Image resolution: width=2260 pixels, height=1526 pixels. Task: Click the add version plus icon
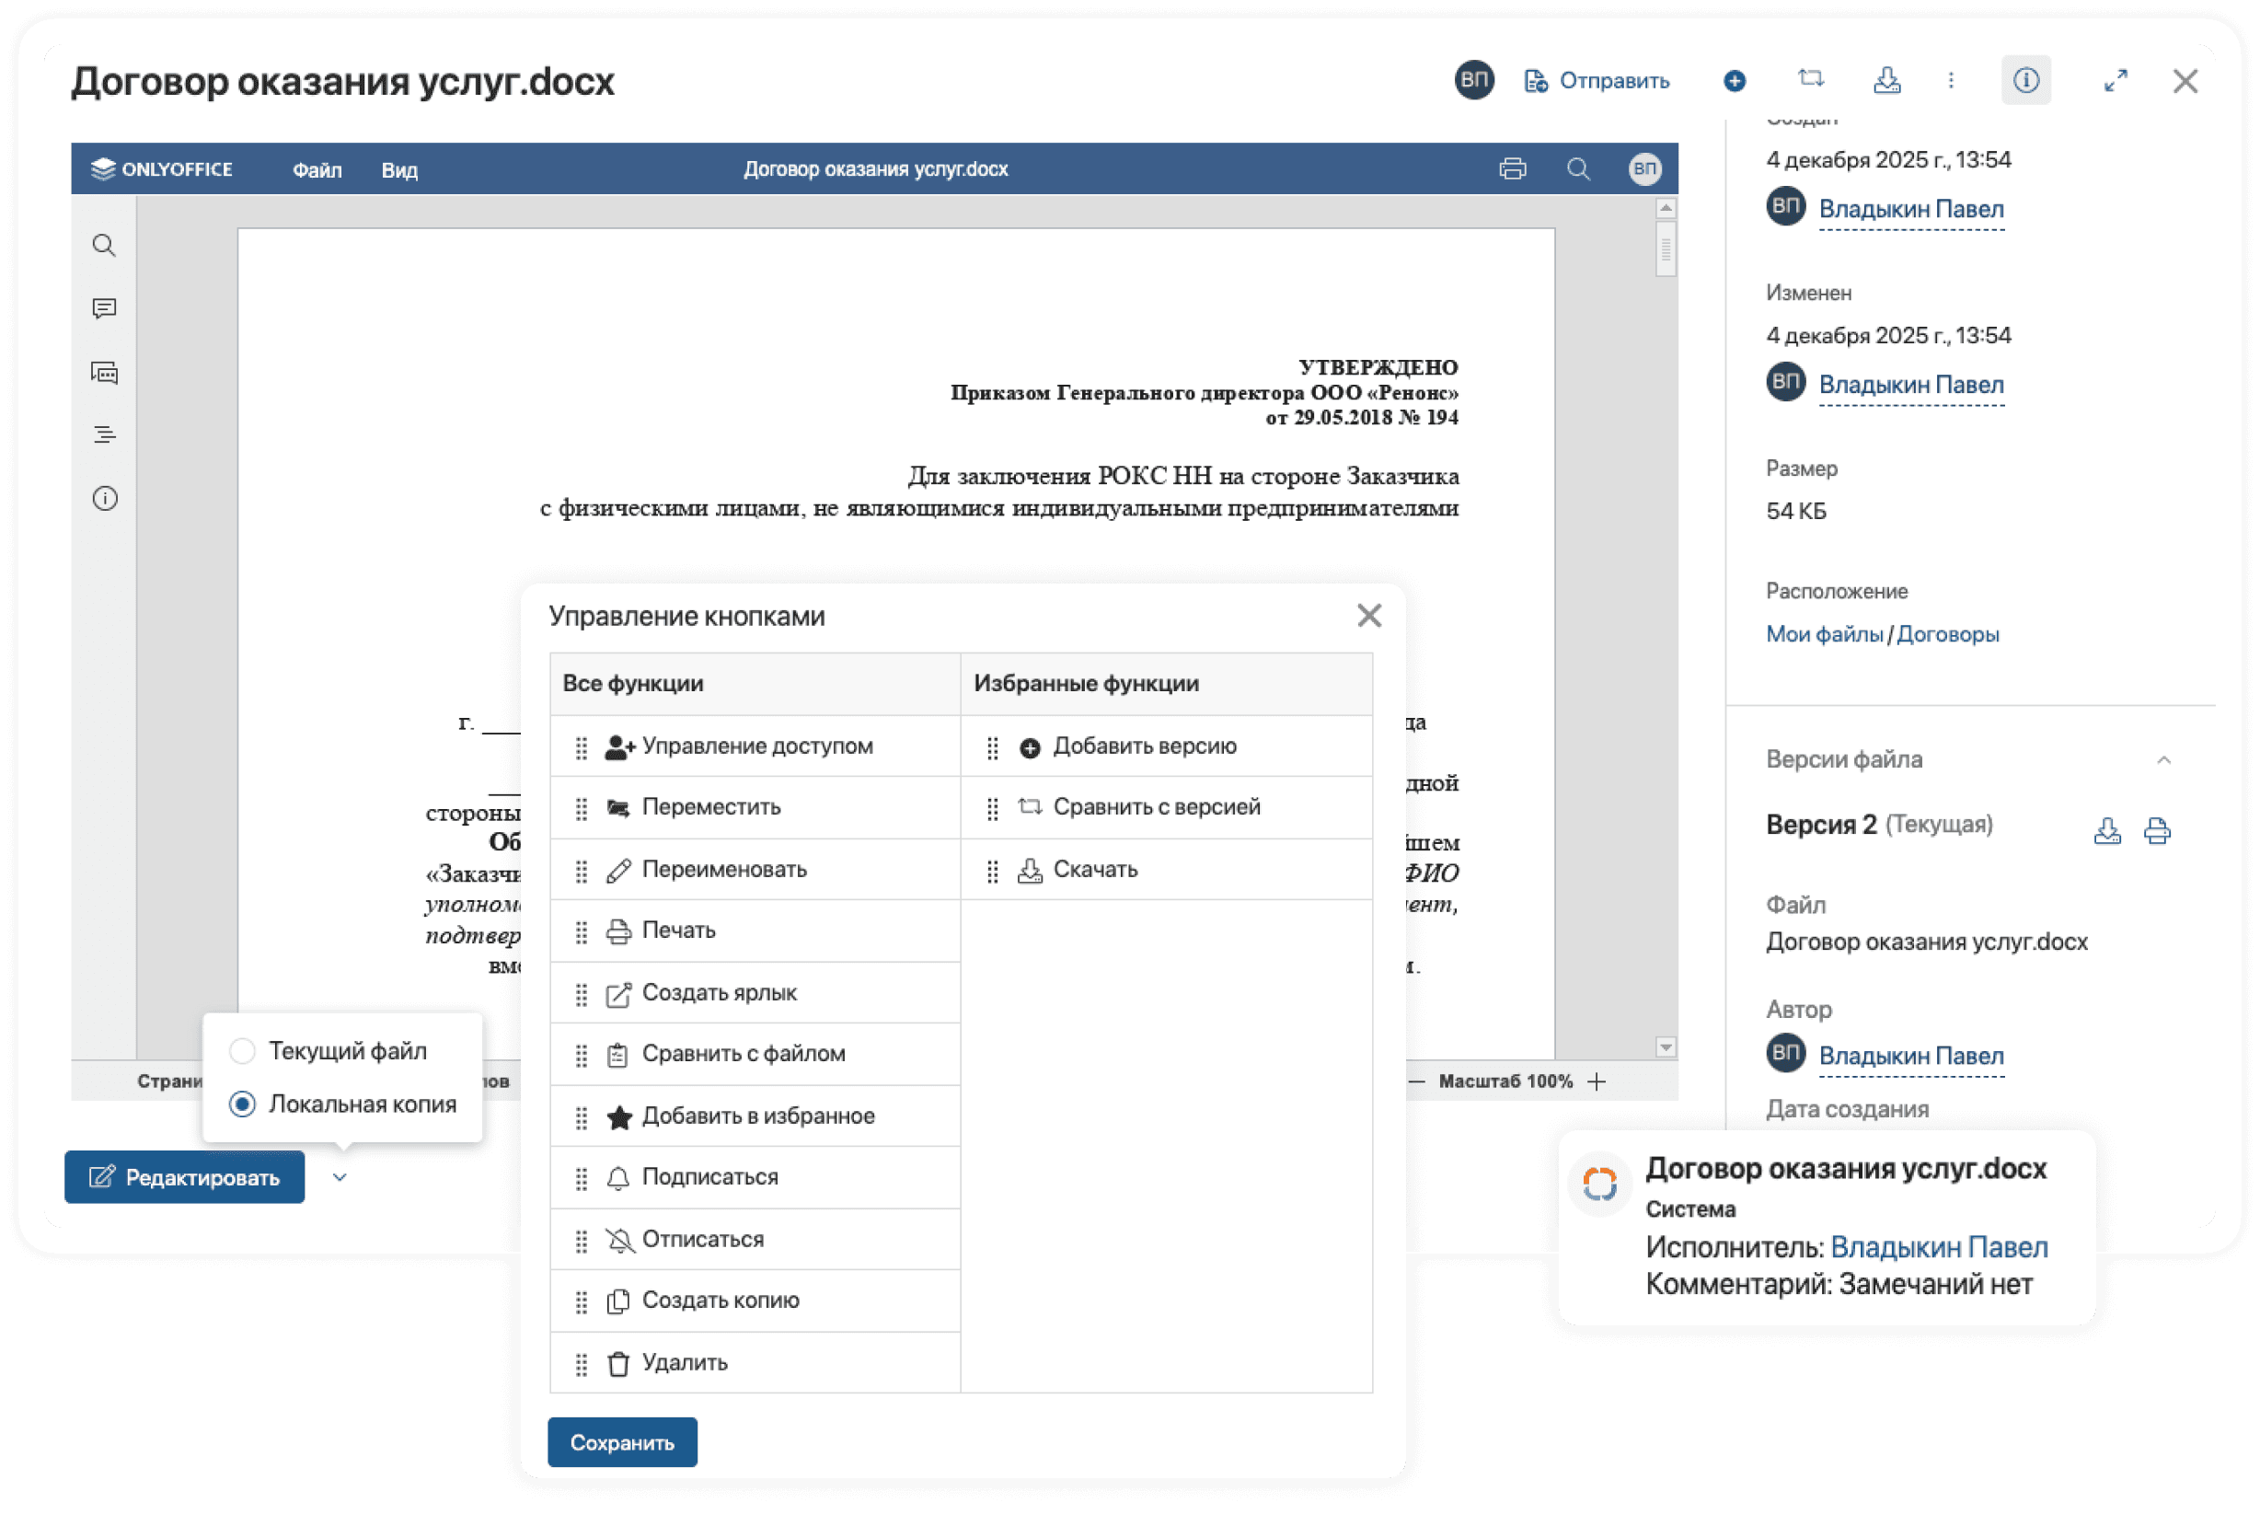pyautogui.click(x=1734, y=81)
